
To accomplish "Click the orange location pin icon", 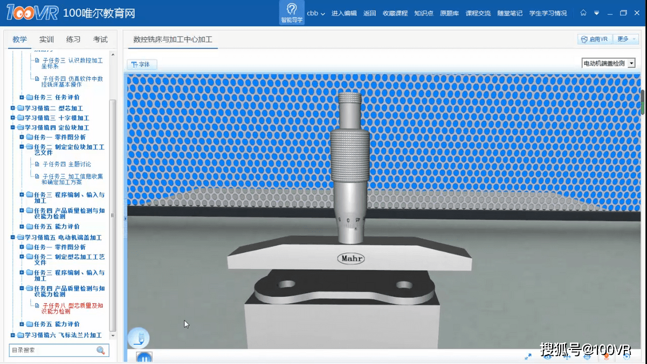I will coord(607,356).
